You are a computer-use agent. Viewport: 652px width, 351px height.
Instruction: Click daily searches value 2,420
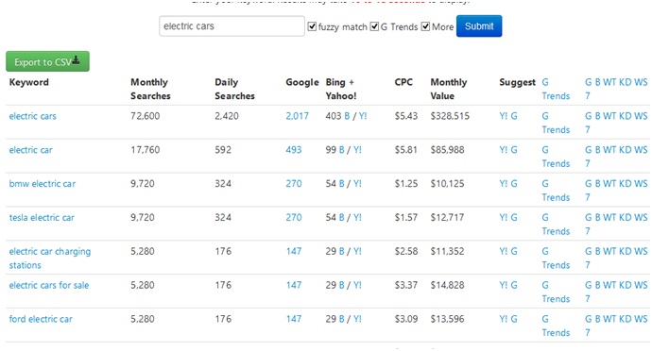coord(227,116)
